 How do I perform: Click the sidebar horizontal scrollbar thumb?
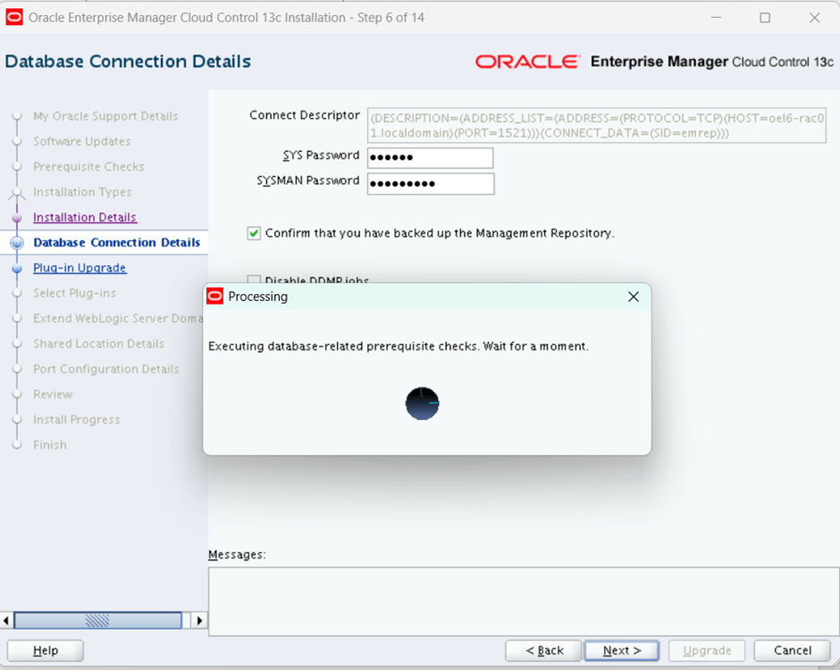pos(97,620)
